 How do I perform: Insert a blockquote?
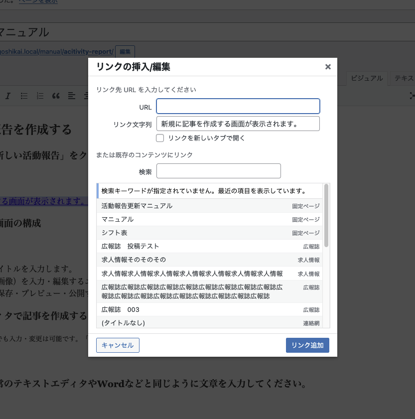coord(56,96)
